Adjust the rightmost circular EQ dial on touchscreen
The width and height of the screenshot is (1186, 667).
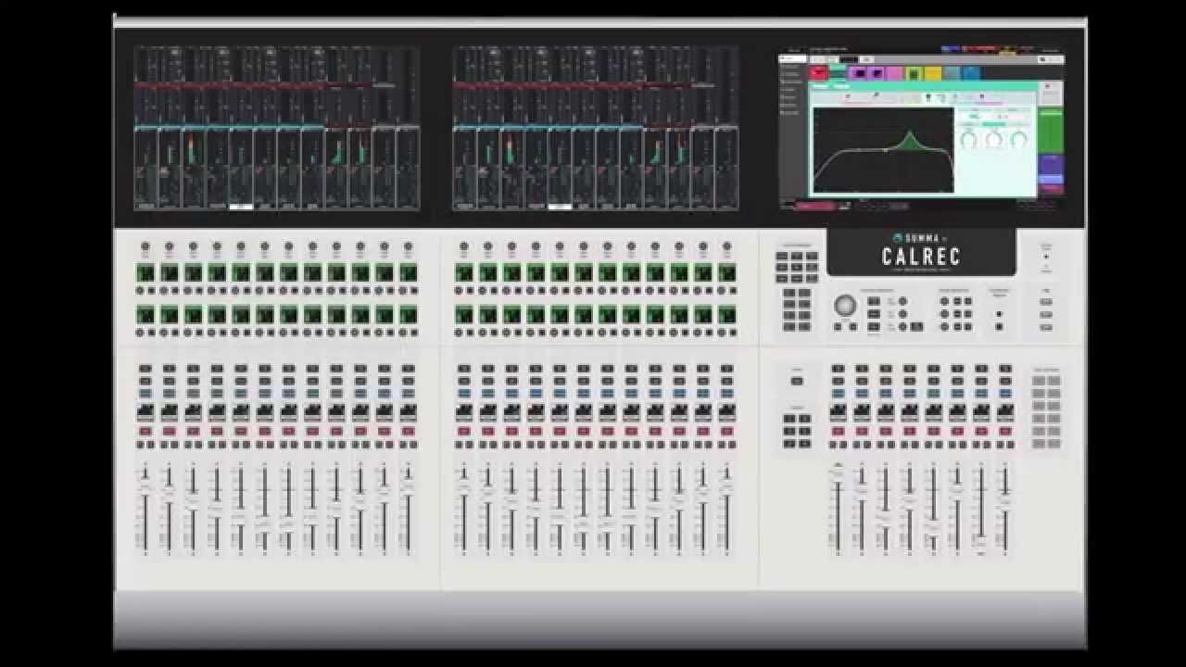point(1018,140)
